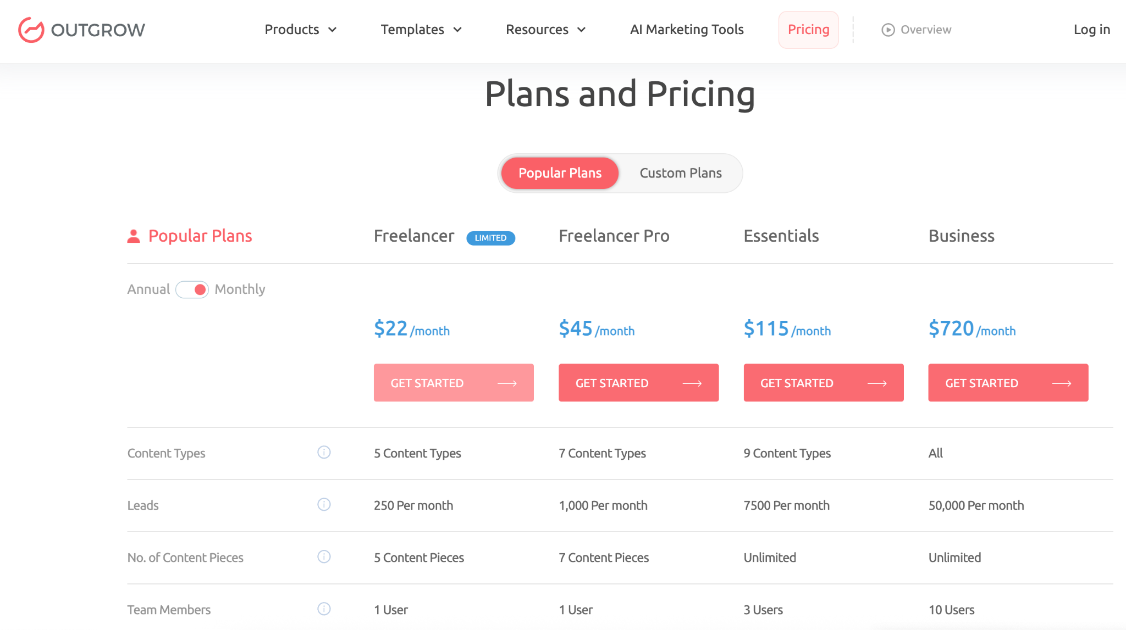Screen dimensions: 1126x630
Task: Open info for No. of Content Pieces
Action: pos(324,556)
